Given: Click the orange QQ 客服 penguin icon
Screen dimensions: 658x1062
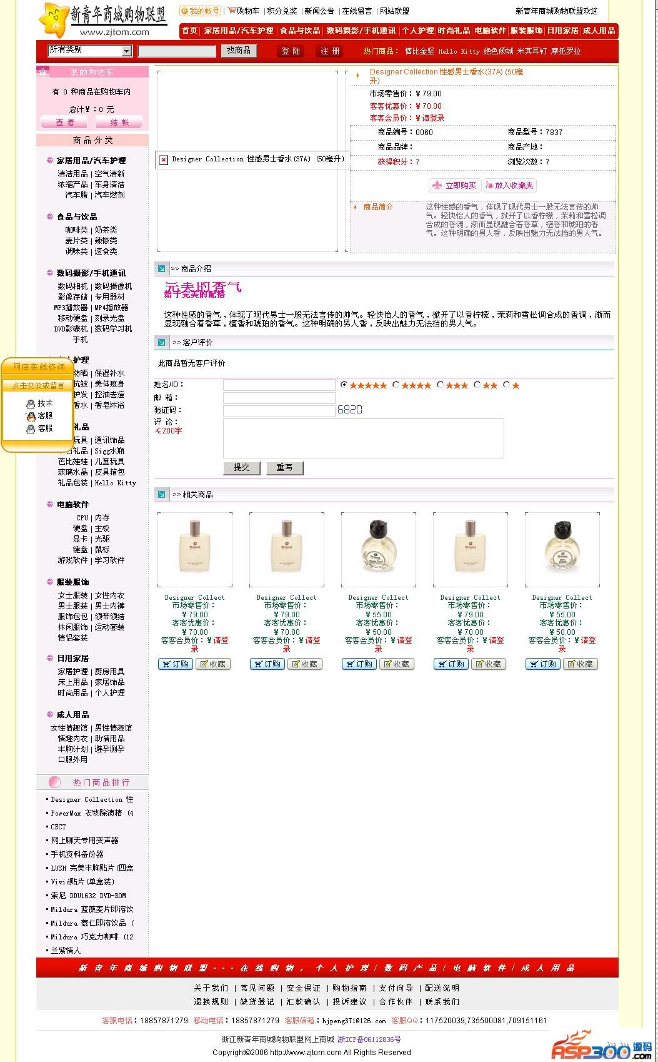Looking at the screenshot, I should tap(31, 416).
